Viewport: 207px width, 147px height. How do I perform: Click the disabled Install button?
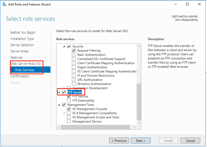(x=169, y=140)
